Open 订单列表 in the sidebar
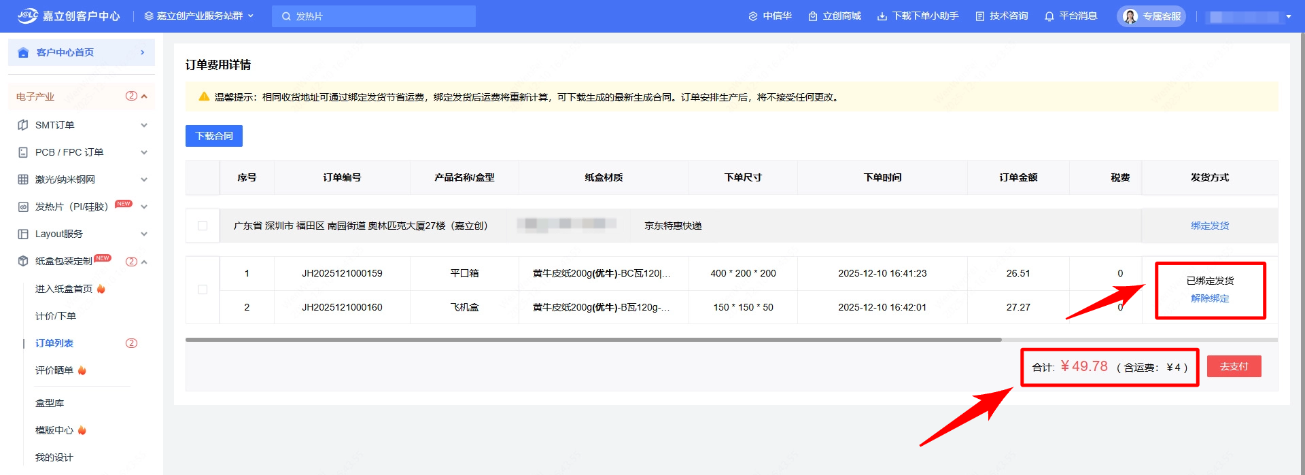Screen dimensions: 1305x475 point(54,343)
